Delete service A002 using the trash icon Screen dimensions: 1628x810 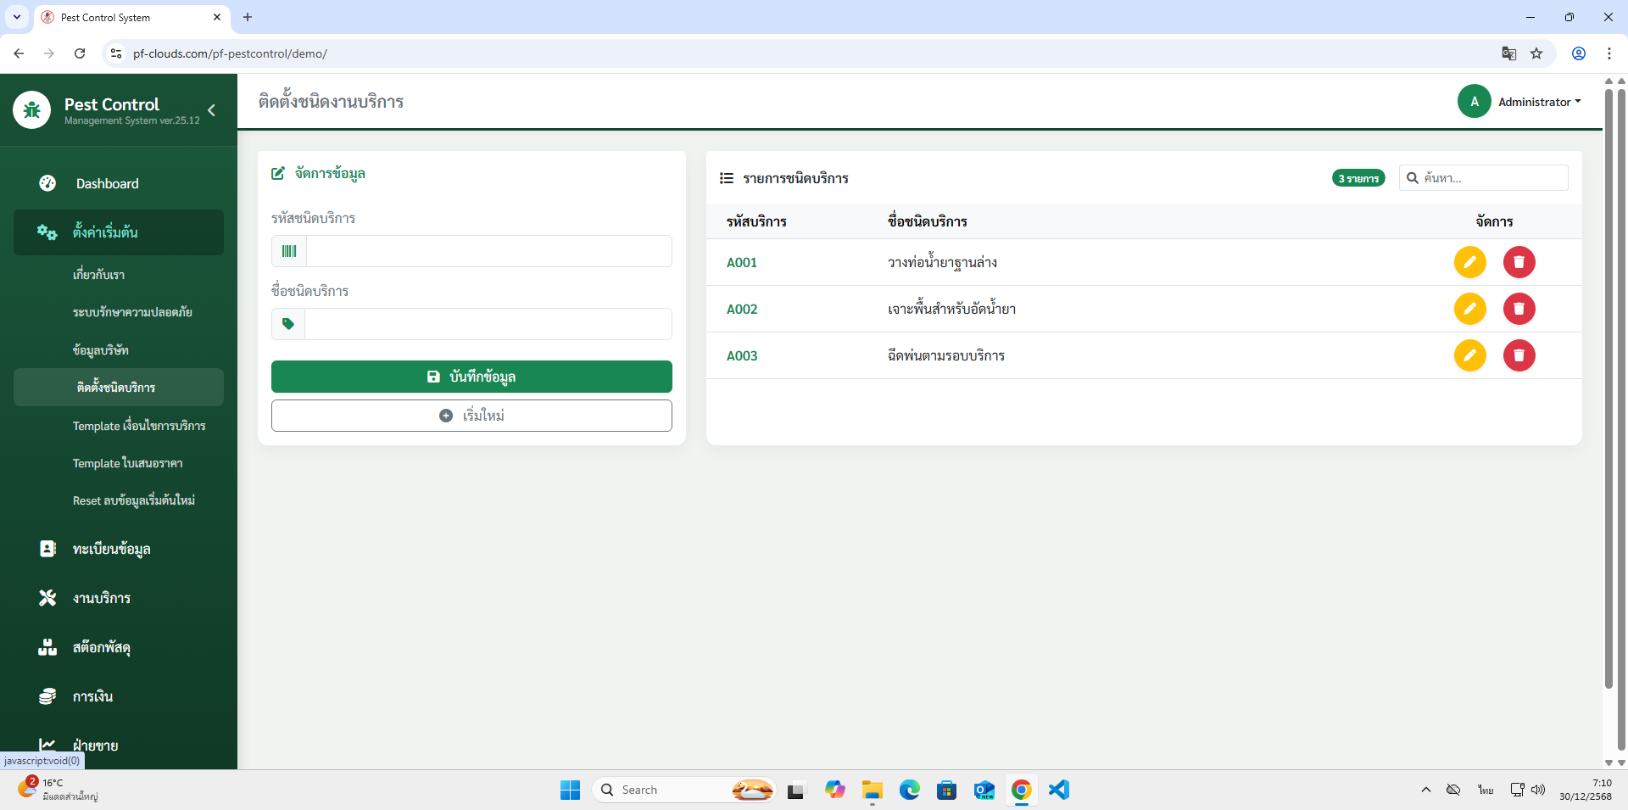point(1519,309)
